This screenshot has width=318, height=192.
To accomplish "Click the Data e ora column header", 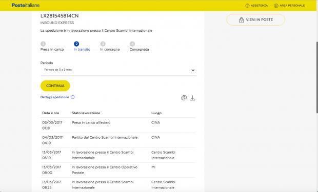I will [x=50, y=113].
